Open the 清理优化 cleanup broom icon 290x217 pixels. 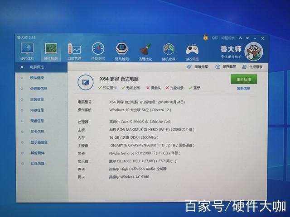145,52
